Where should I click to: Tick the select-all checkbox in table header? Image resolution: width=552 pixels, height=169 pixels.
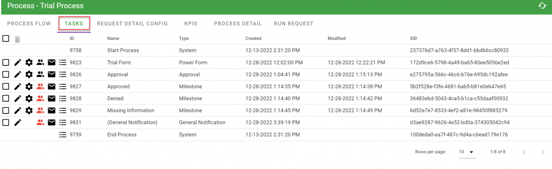click(x=6, y=39)
